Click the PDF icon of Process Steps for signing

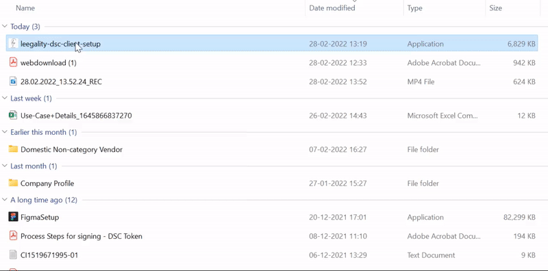13,235
